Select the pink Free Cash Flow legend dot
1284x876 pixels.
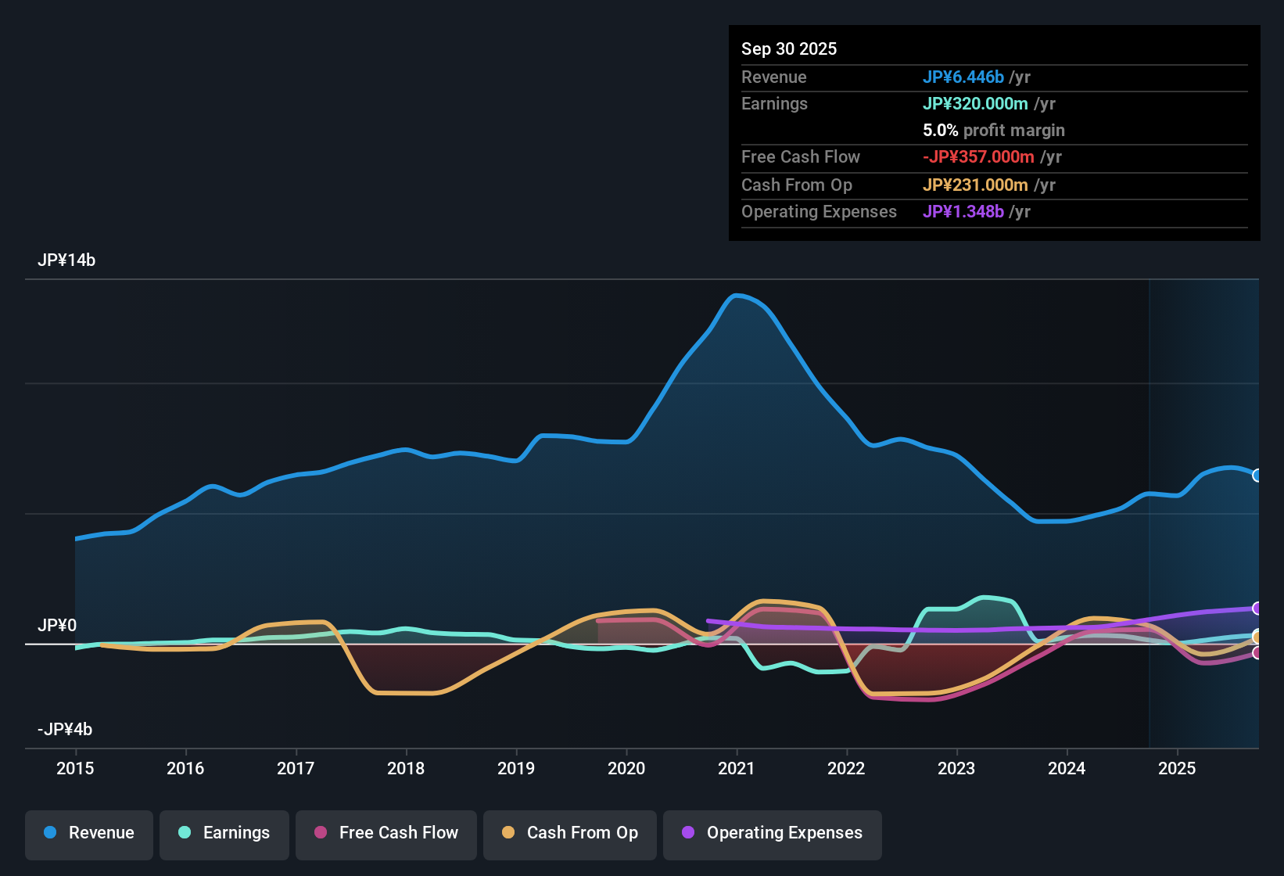(x=319, y=833)
